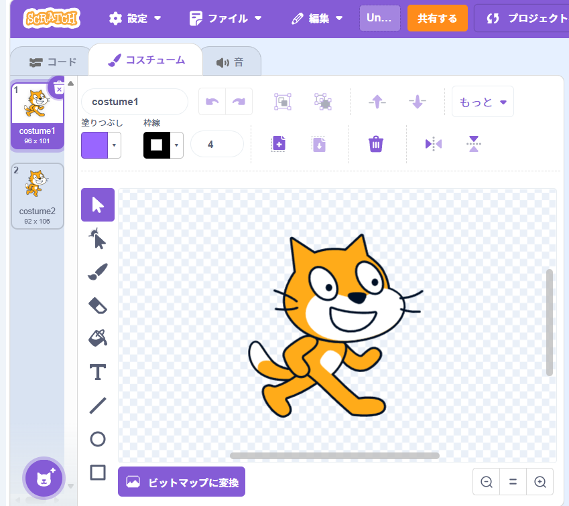Click the 共有する button
The height and width of the screenshot is (506, 569).
[x=437, y=18]
